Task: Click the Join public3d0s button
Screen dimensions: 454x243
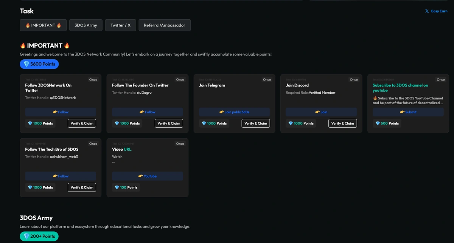Action: tap(235, 112)
